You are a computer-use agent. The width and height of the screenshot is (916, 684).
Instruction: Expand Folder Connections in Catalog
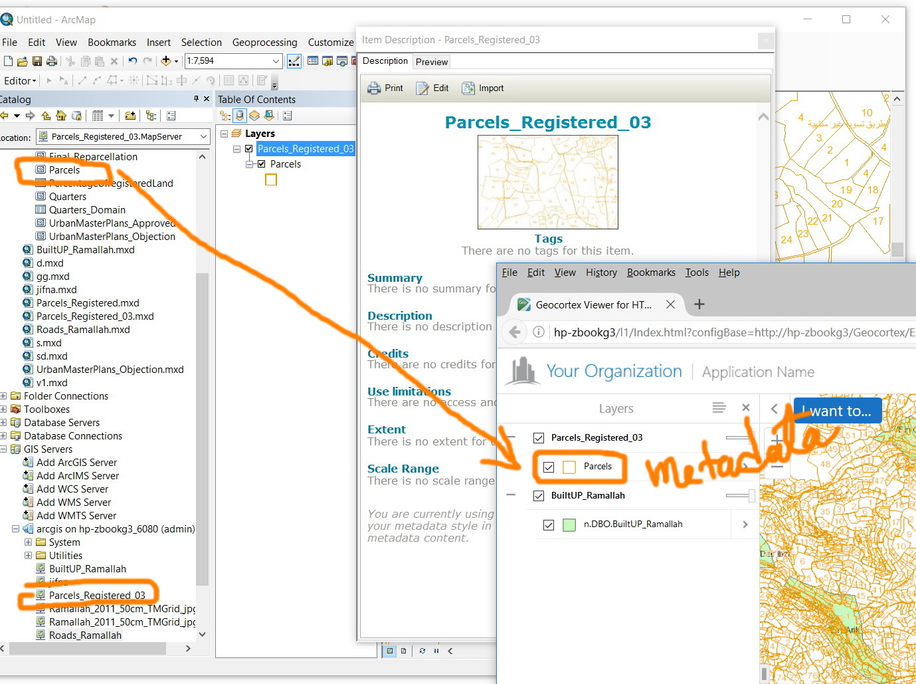pyautogui.click(x=3, y=396)
